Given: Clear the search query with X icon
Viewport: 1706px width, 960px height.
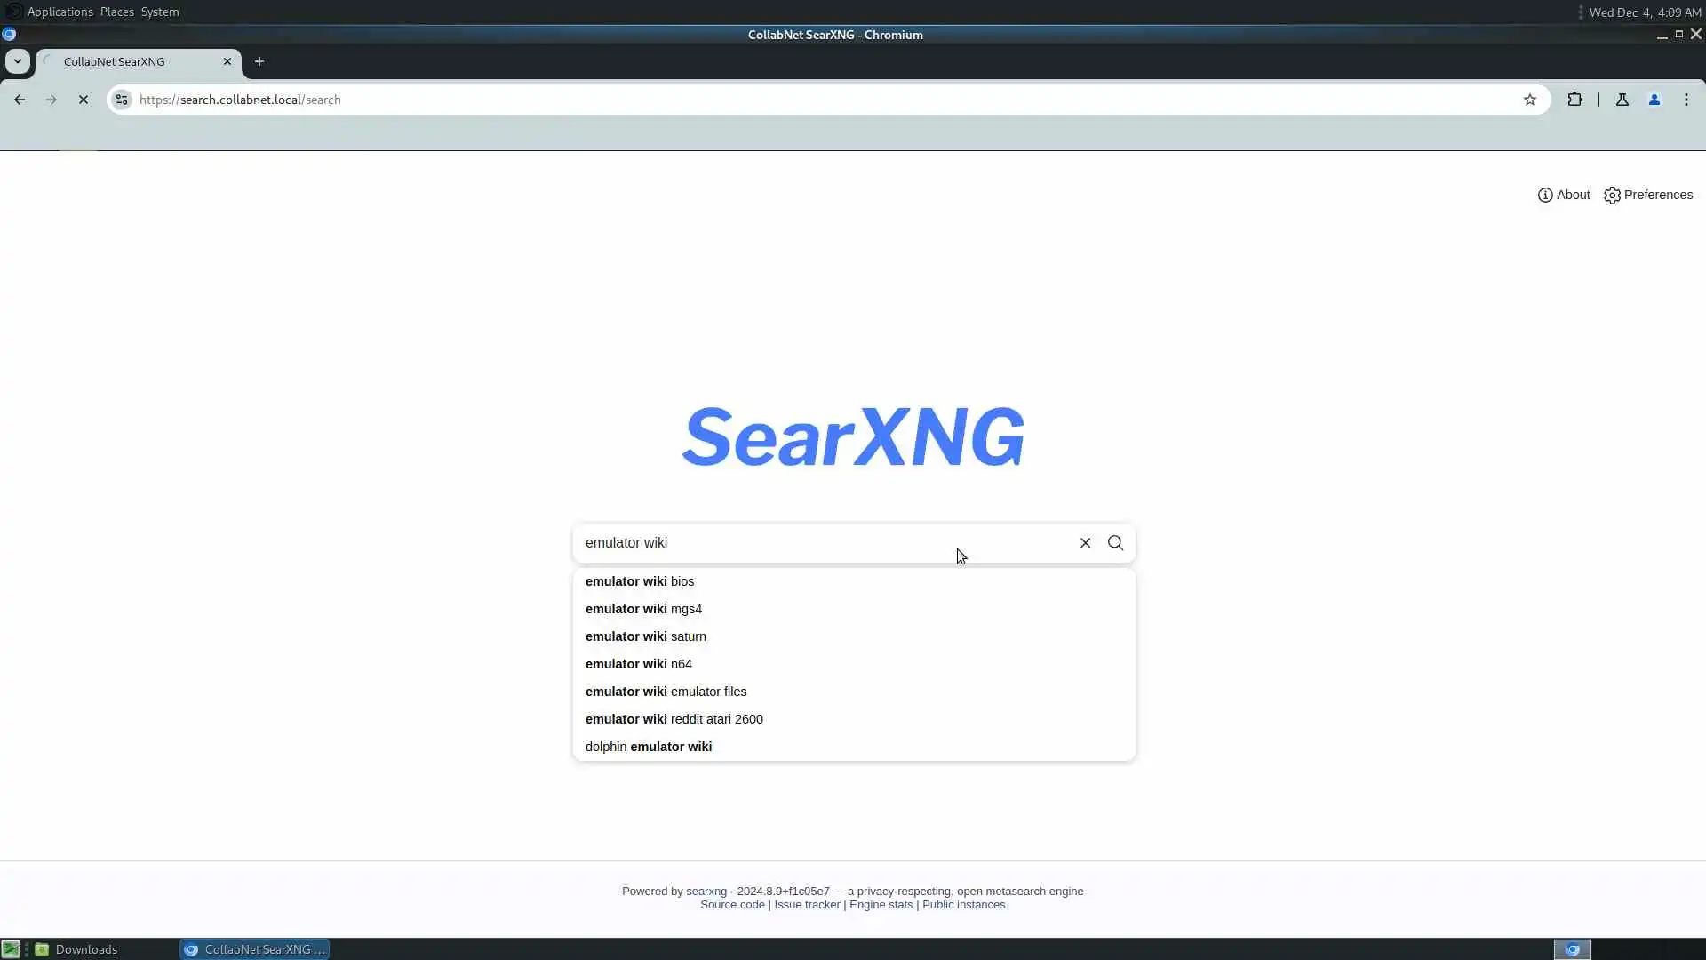Looking at the screenshot, I should coord(1085,543).
